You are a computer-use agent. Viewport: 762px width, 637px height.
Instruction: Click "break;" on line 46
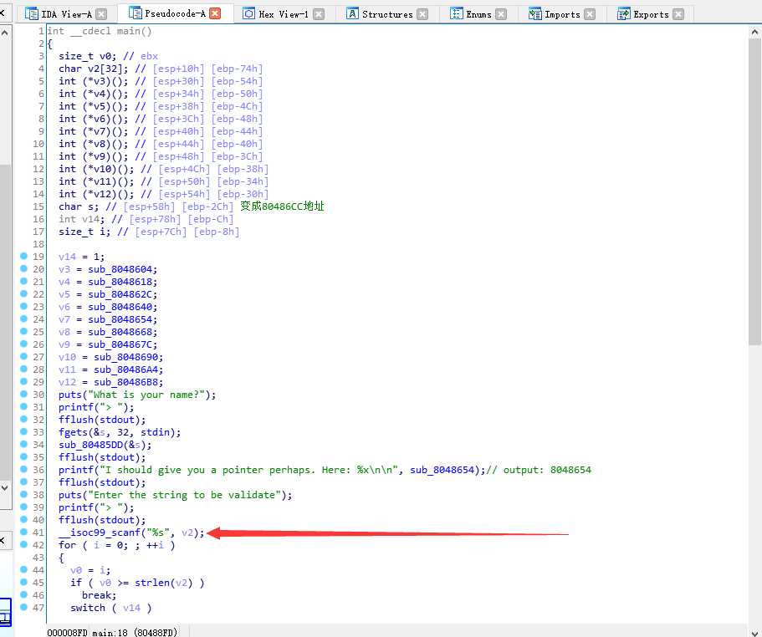(100, 595)
